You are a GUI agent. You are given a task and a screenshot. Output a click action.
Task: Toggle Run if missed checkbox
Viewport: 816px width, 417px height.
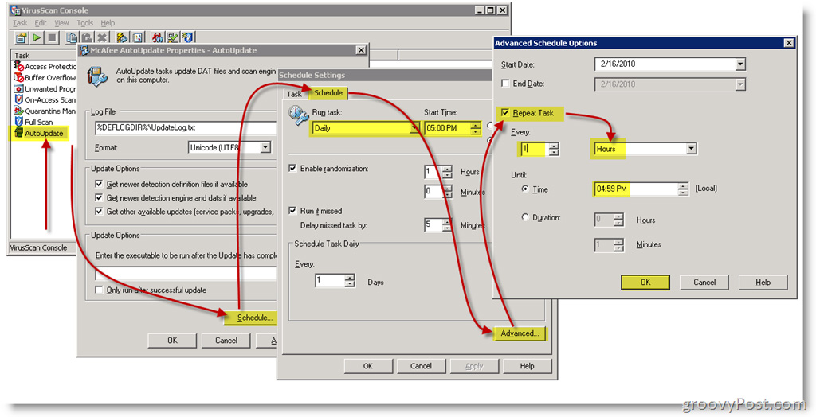point(292,211)
